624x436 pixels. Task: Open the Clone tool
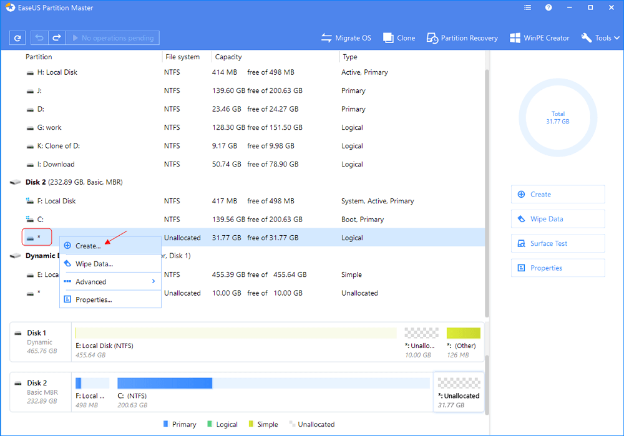(x=399, y=38)
